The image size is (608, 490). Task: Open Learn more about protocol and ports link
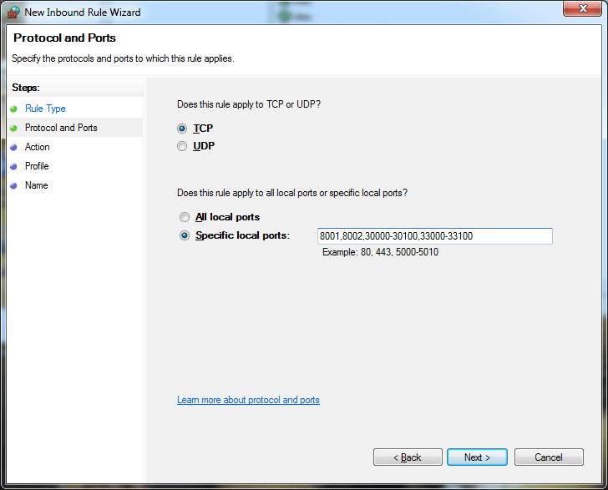point(248,400)
